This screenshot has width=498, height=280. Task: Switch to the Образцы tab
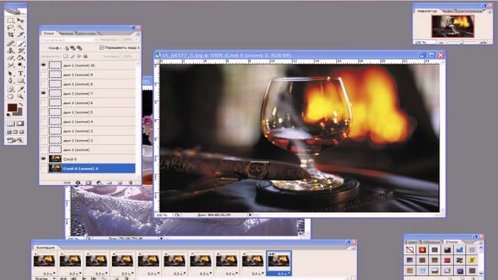coord(432,242)
